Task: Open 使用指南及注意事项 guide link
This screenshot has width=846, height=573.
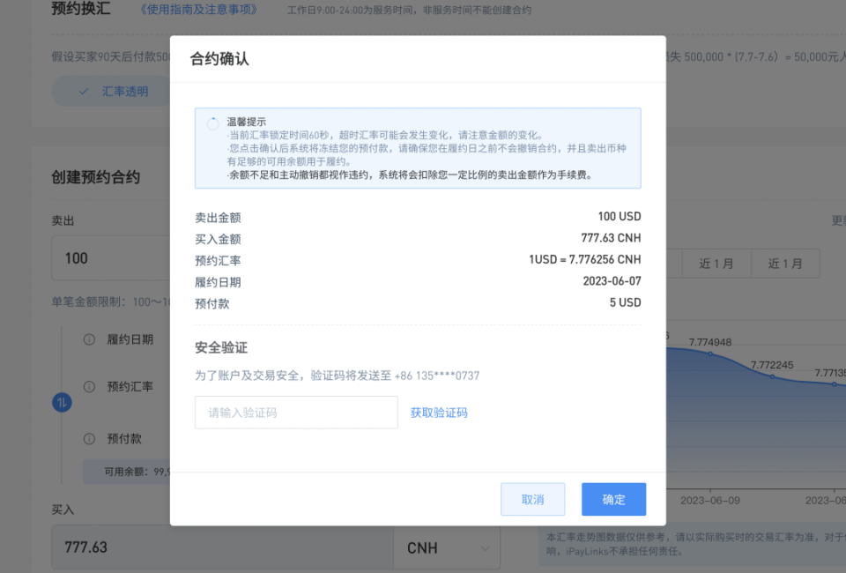Action: [198, 10]
